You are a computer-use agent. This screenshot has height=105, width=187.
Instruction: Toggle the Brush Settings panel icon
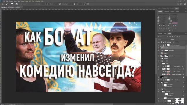click(x=17, y=4)
